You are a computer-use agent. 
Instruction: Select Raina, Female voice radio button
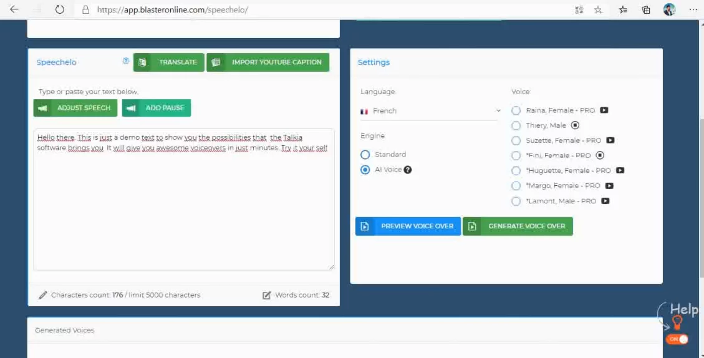click(x=516, y=110)
